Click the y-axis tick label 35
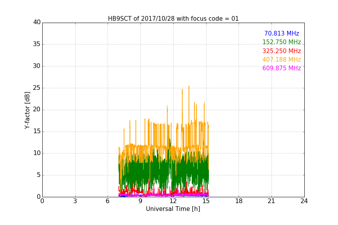The image size is (338, 225). coord(37,44)
